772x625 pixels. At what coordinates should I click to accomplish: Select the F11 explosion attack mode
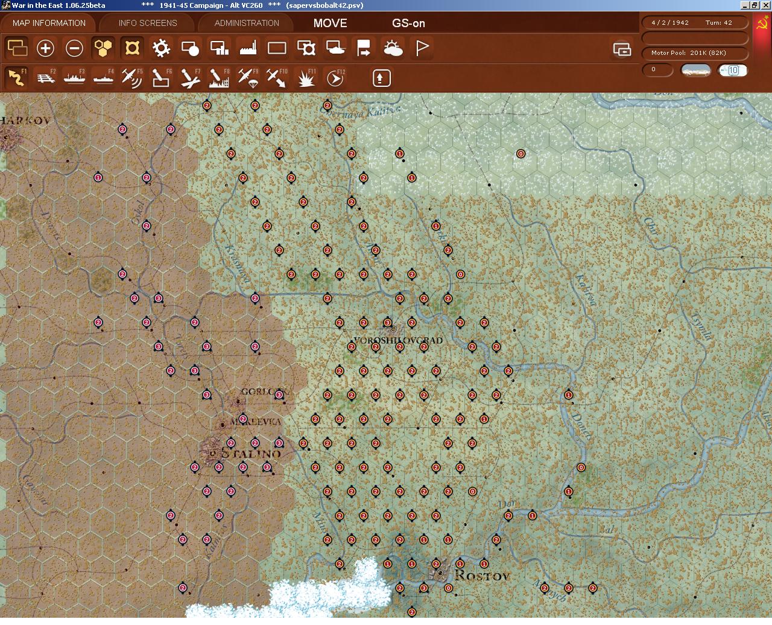[x=306, y=78]
